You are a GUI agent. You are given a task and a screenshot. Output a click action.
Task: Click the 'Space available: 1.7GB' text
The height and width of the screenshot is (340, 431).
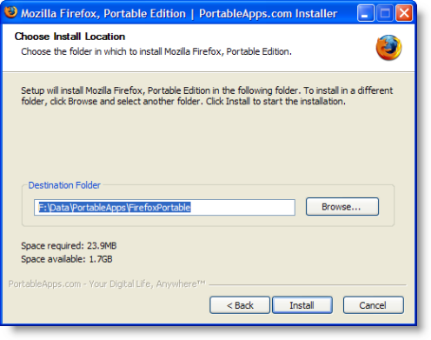pyautogui.click(x=67, y=259)
